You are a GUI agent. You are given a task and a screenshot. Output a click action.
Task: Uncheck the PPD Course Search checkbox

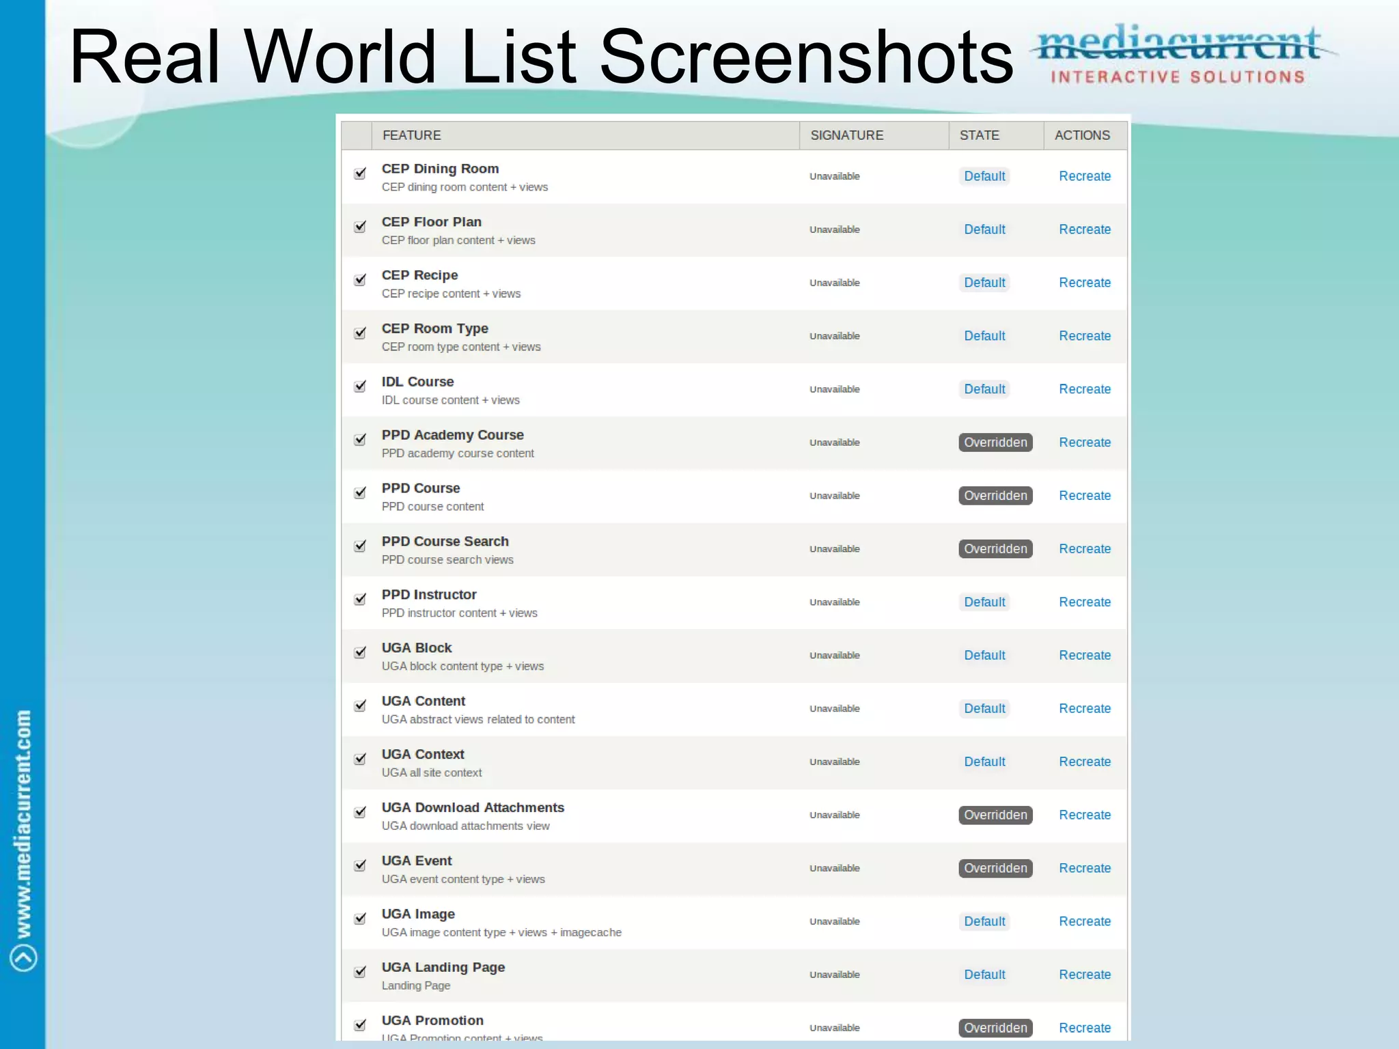360,546
